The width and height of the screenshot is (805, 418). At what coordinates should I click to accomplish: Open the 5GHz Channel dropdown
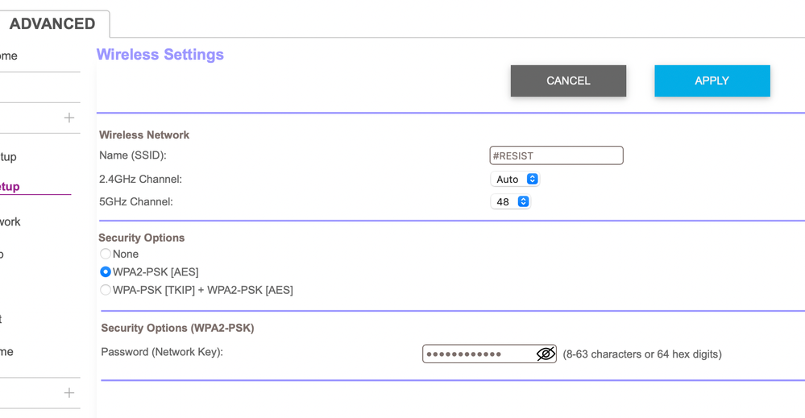(x=511, y=201)
